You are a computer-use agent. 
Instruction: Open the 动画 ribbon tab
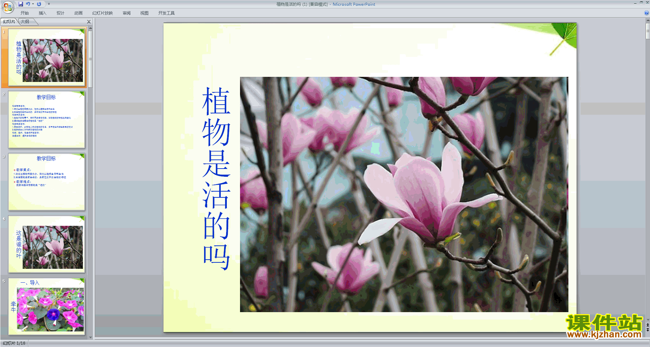click(78, 13)
